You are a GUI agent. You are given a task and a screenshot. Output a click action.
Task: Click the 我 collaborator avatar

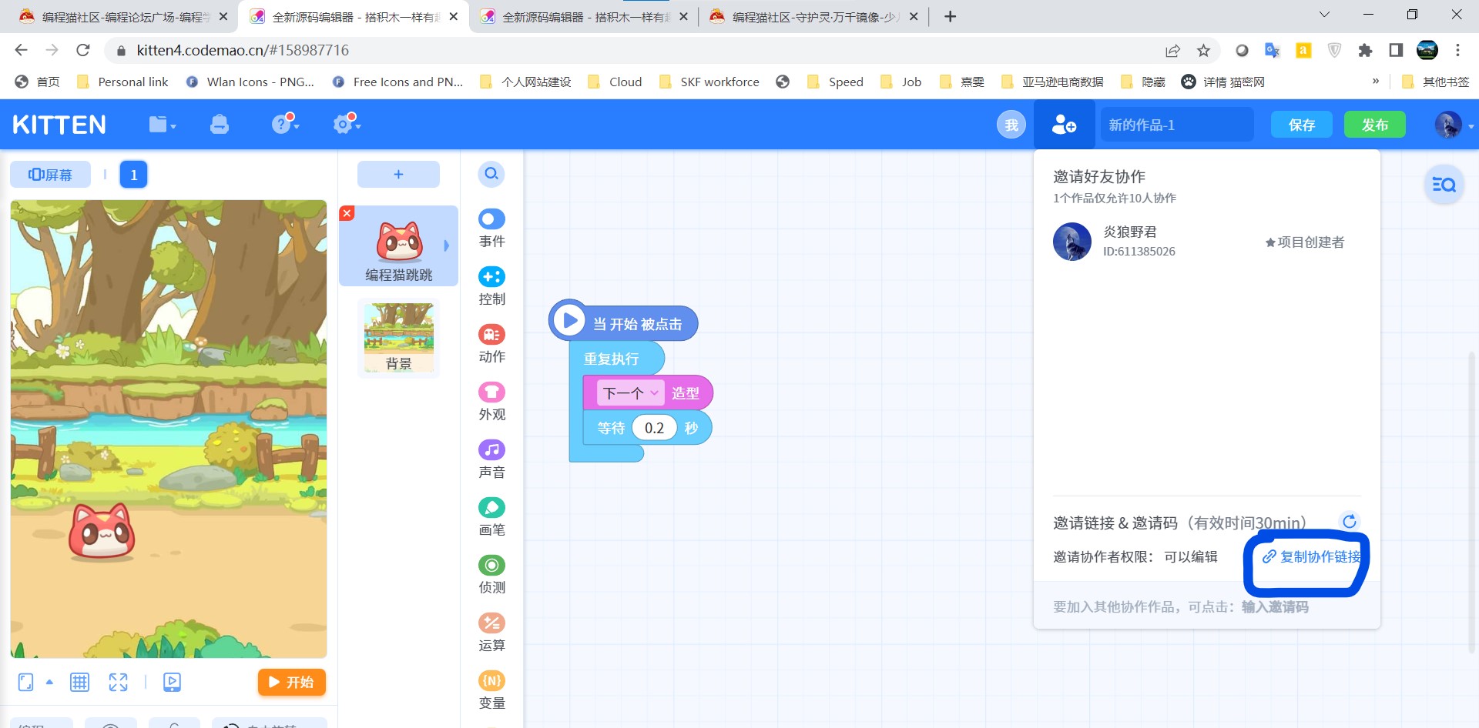[x=1011, y=125]
